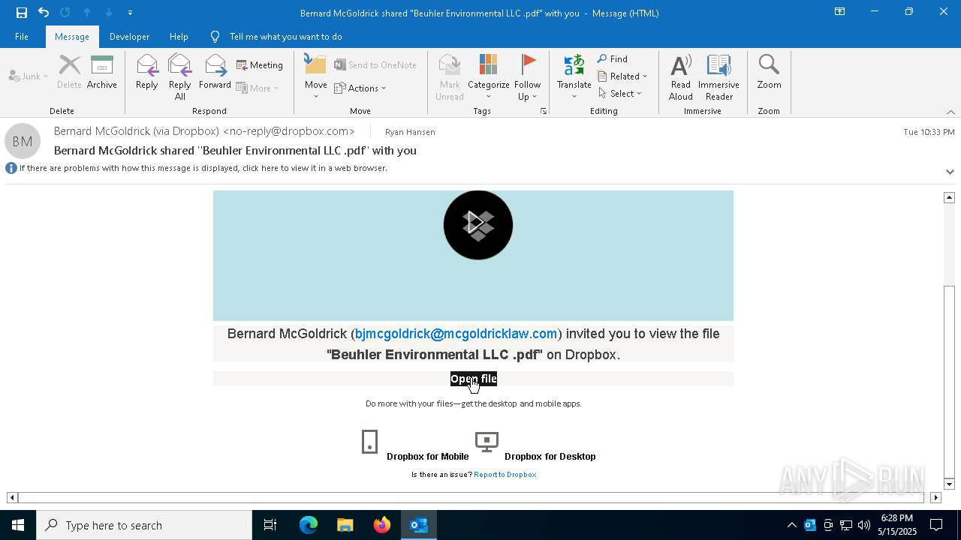Open the Zoom dialog
Image resolution: width=961 pixels, height=540 pixels.
pos(769,72)
